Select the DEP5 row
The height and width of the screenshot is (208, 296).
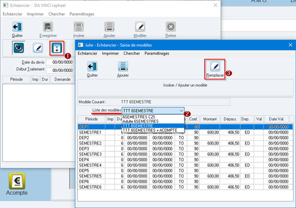(x=186, y=171)
